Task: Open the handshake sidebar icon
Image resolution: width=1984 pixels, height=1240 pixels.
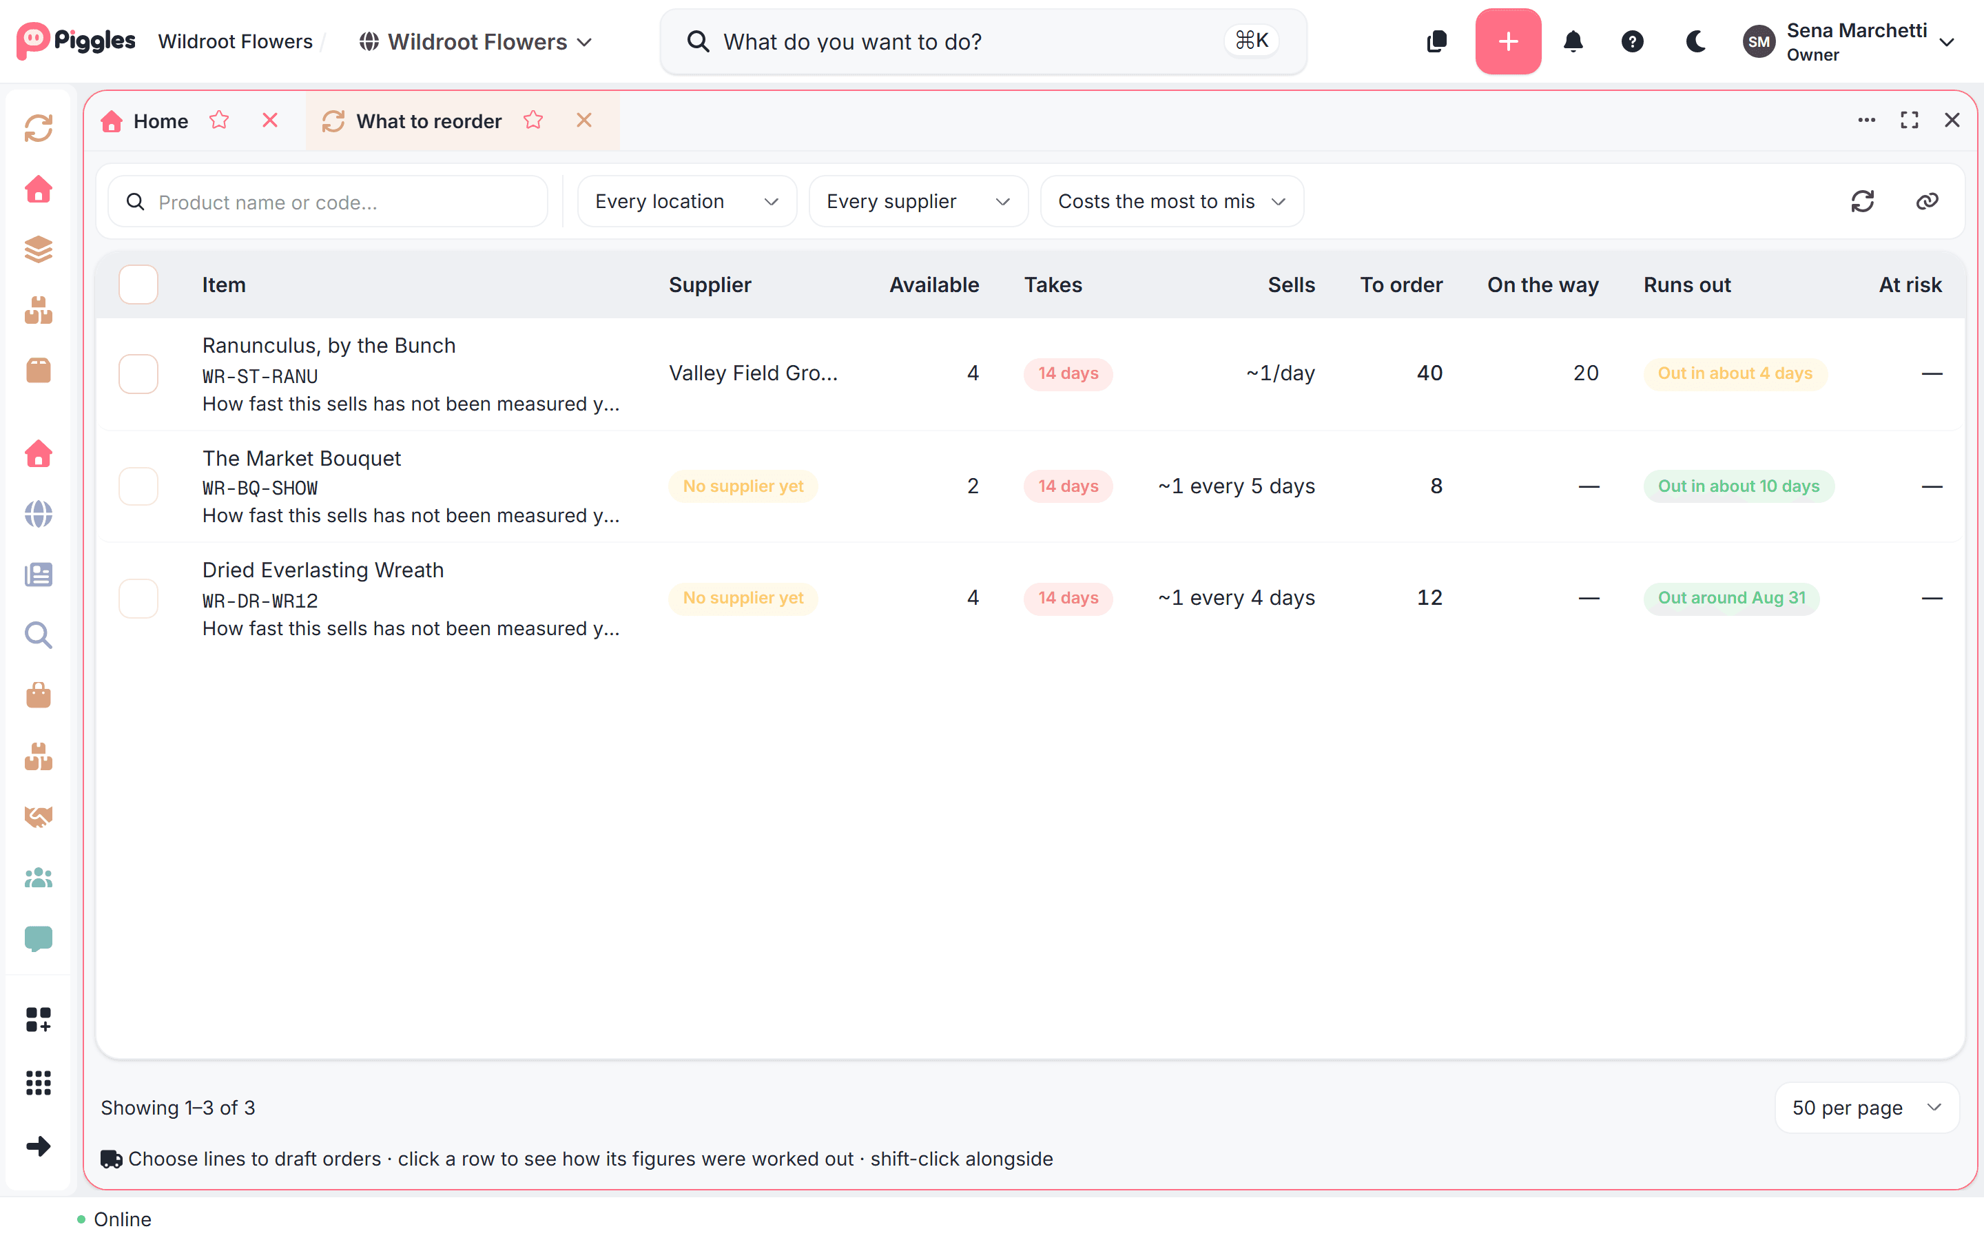Action: [x=39, y=817]
